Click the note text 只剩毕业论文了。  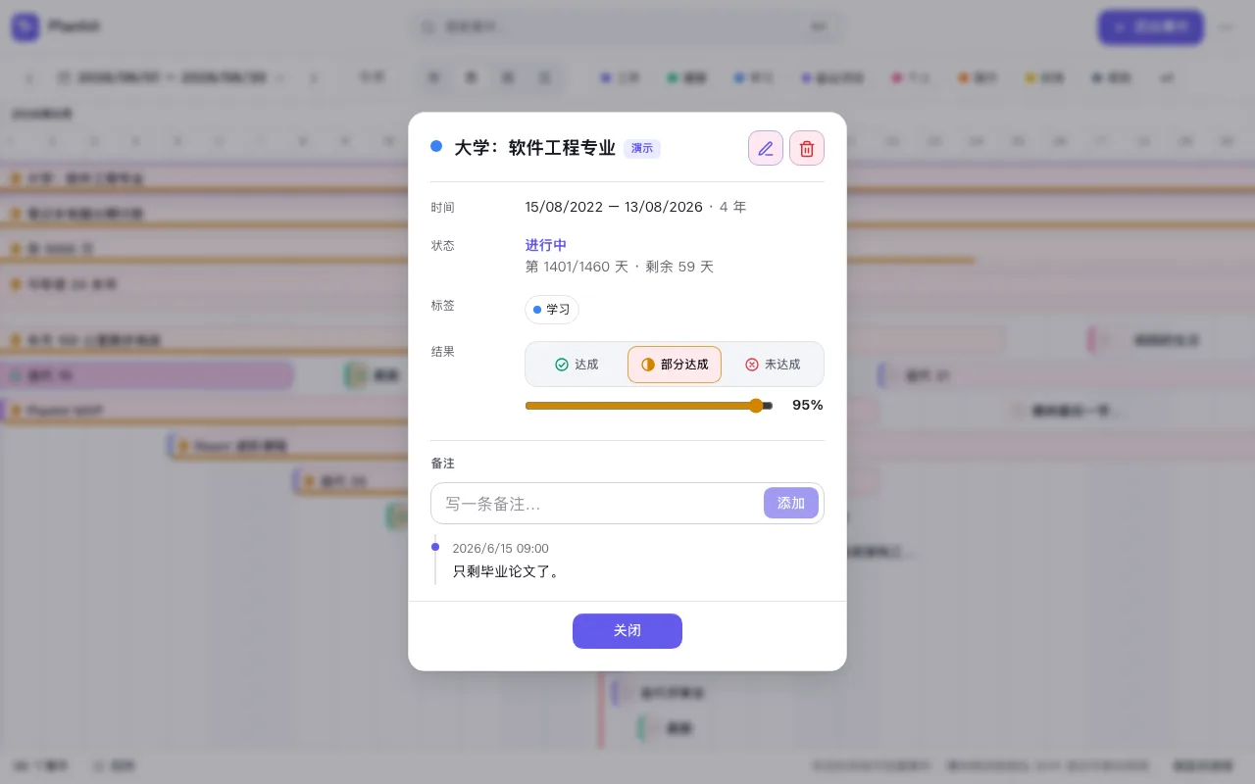[508, 571]
